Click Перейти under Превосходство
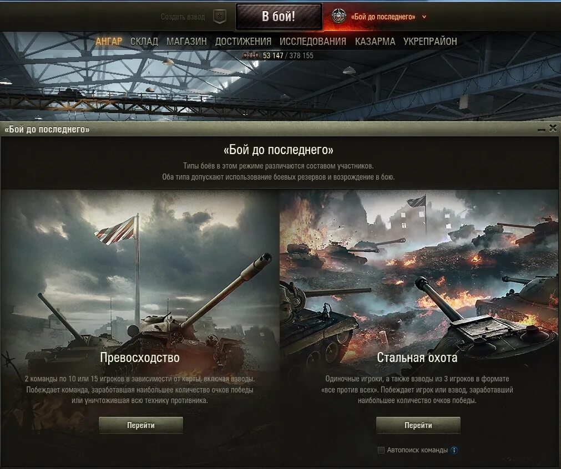Viewport: 561px width, 469px height. pyautogui.click(x=141, y=425)
